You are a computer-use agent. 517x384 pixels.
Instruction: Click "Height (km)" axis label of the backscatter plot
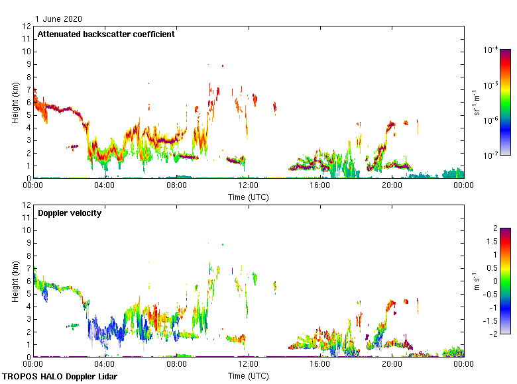click(x=15, y=103)
